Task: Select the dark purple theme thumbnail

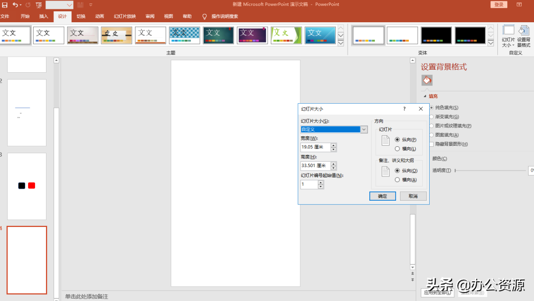Action: point(252,36)
